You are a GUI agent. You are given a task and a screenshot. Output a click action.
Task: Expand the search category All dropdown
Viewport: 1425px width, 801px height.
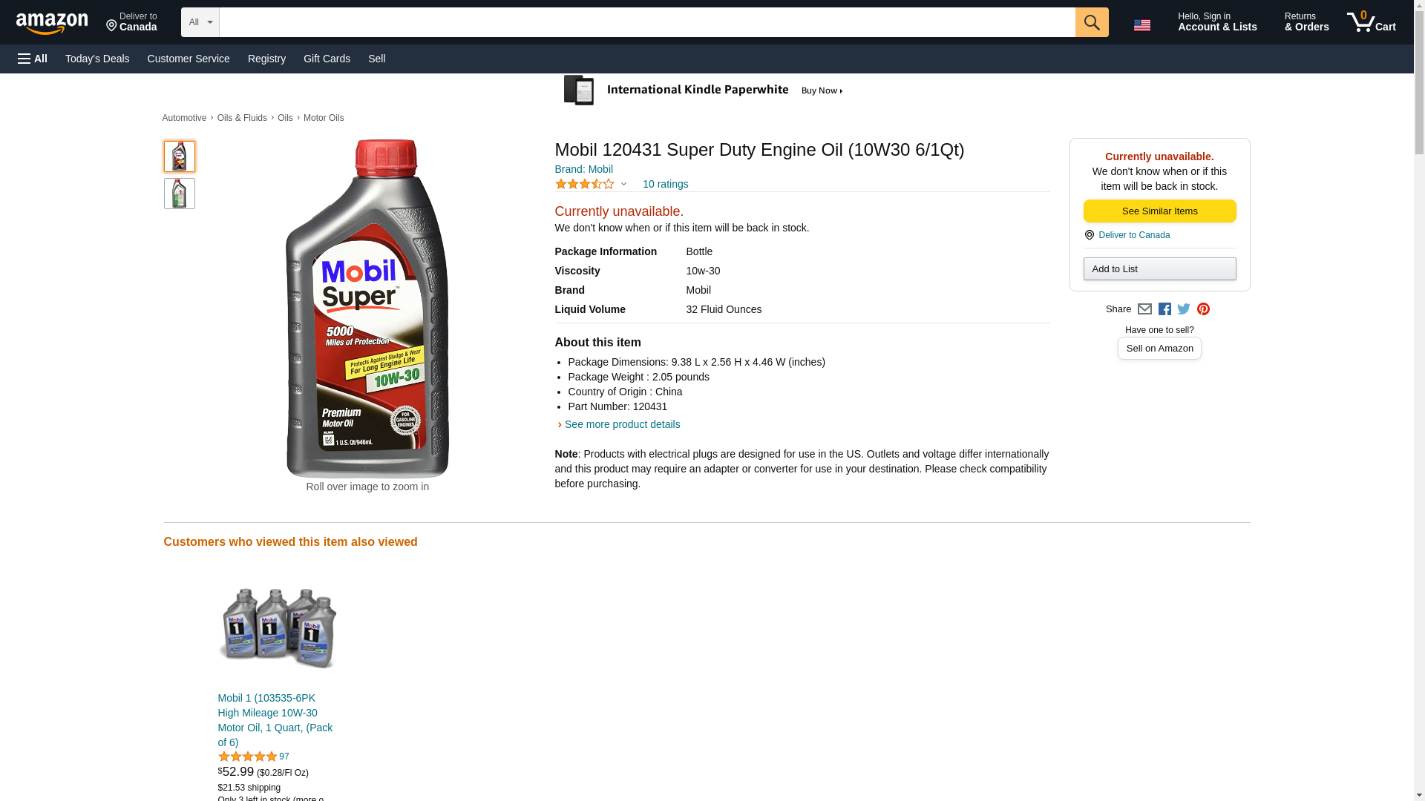pos(200,22)
